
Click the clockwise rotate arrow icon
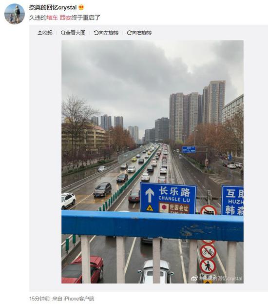pyautogui.click(x=129, y=33)
